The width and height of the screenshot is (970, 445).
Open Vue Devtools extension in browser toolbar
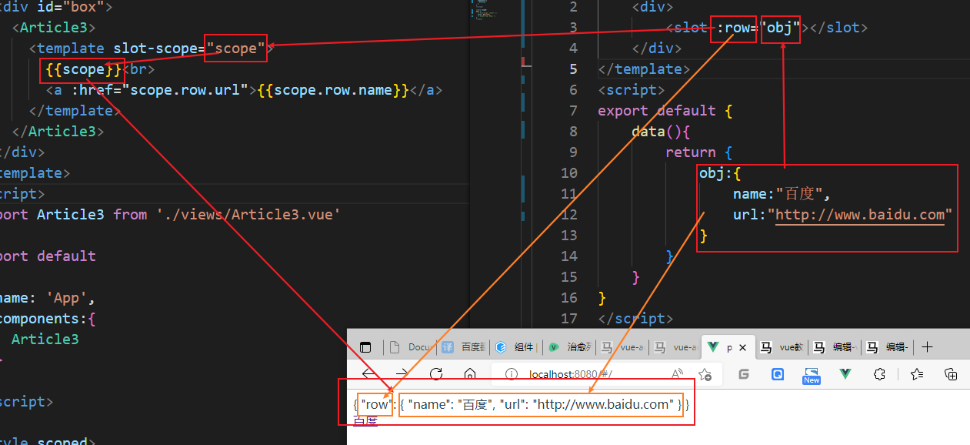(x=845, y=374)
